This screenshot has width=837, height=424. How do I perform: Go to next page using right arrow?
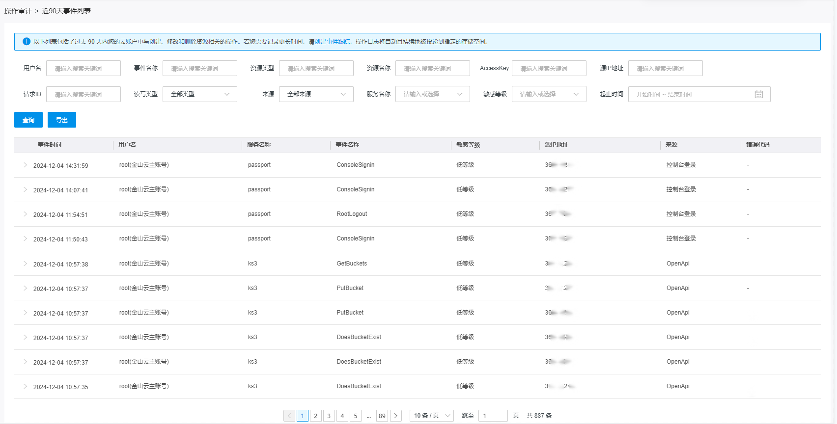point(396,416)
